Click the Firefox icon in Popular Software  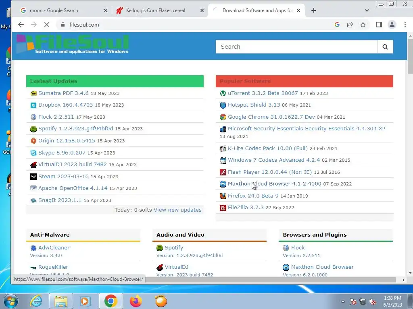click(223, 196)
